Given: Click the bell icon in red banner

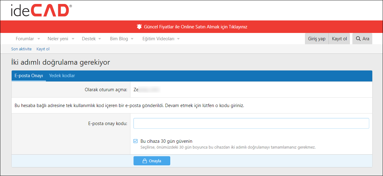Looking at the screenshot, I should coord(139,27).
